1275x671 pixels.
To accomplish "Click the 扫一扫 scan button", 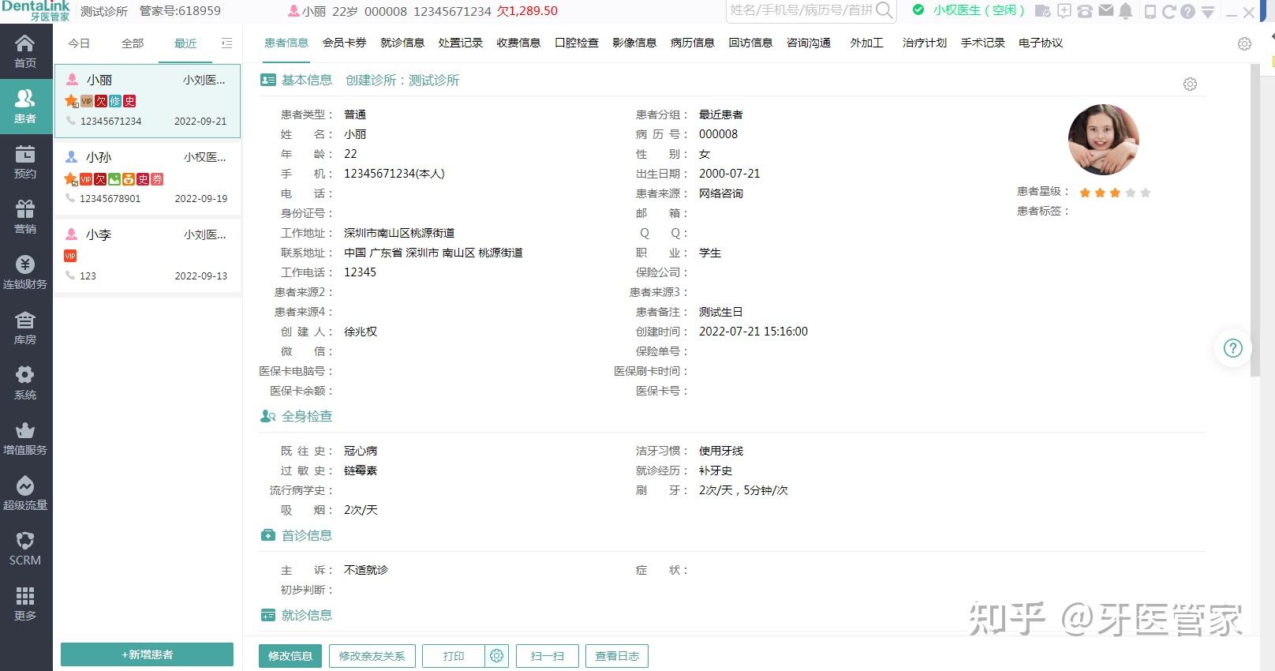I will point(548,656).
